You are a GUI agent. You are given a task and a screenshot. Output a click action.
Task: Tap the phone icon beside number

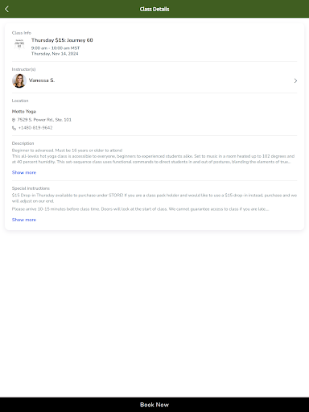[x=14, y=128]
